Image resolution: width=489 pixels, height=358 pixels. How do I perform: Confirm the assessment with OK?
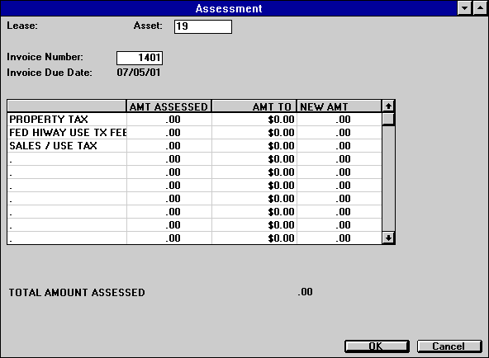click(x=377, y=346)
